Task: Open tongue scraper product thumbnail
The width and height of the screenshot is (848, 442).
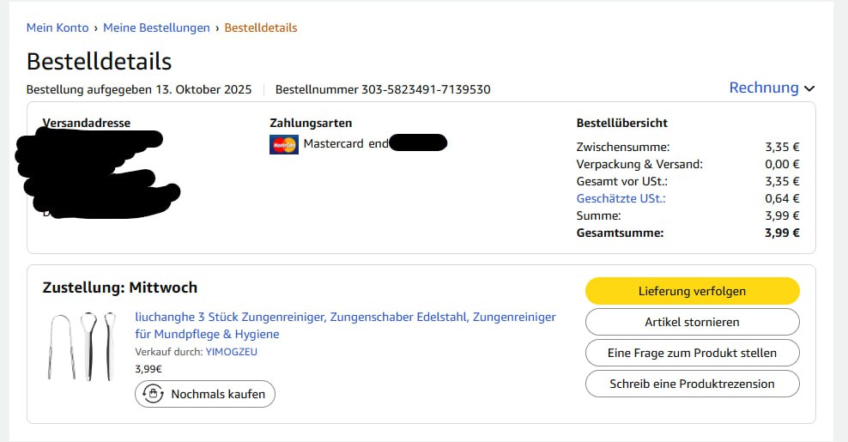Action: pos(82,346)
